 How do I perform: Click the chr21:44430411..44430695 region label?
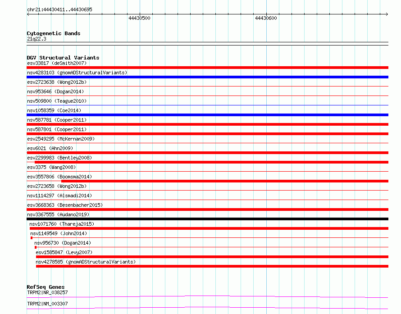pos(59,10)
